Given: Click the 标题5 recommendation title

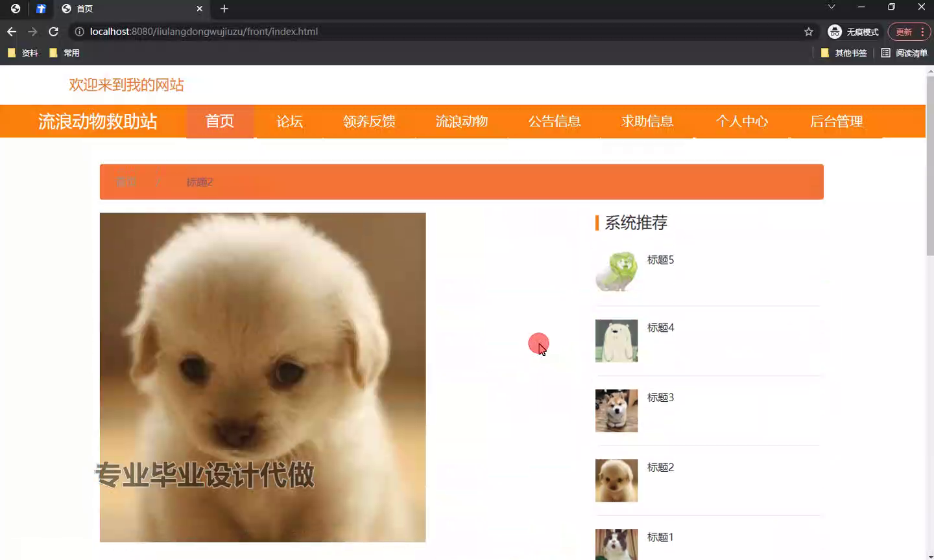Looking at the screenshot, I should (660, 260).
